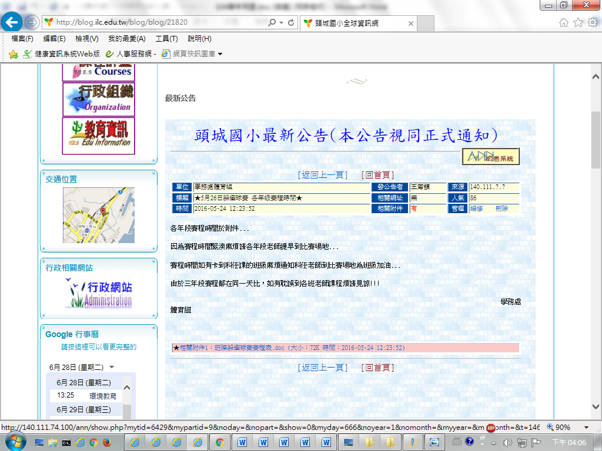Open the traffic location map thumbnail
Screen dimensions: 602x451
click(99, 215)
